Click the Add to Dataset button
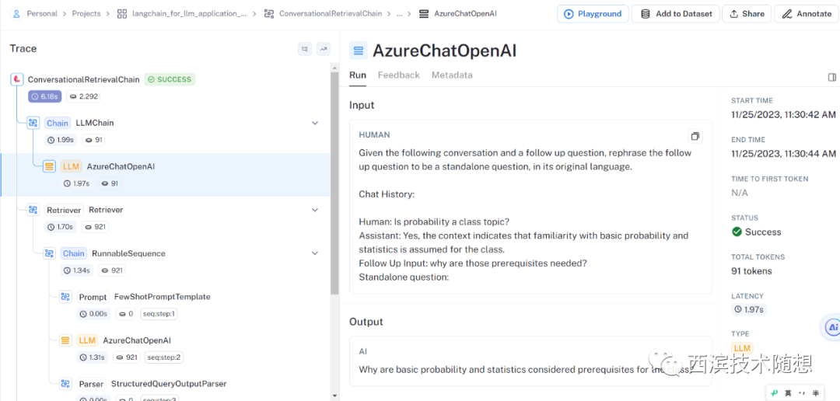This screenshot has width=840, height=401. (x=675, y=14)
